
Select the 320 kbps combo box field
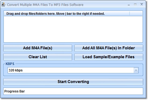pos(73,70)
